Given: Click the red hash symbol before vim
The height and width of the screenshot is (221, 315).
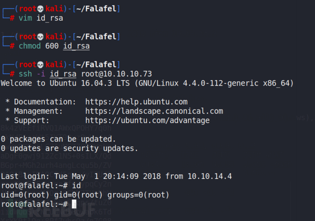Looking at the screenshot, I should (x=12, y=18).
